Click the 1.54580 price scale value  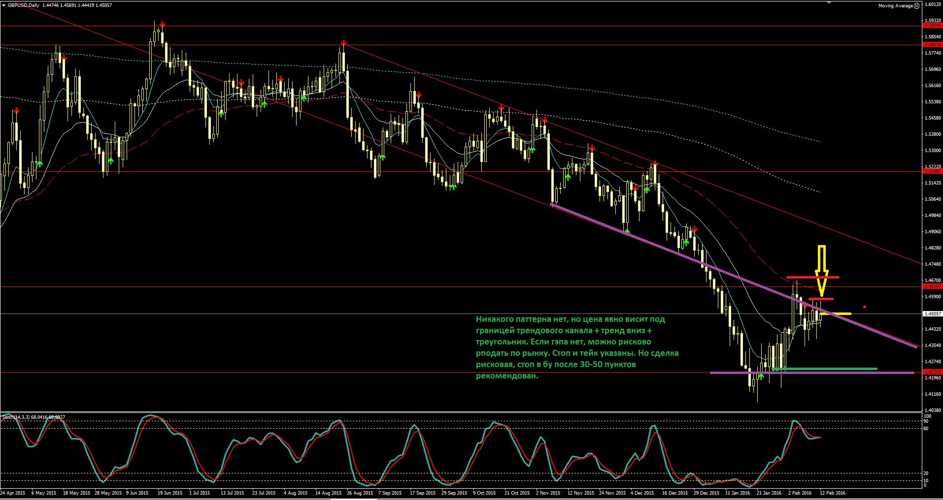933,118
